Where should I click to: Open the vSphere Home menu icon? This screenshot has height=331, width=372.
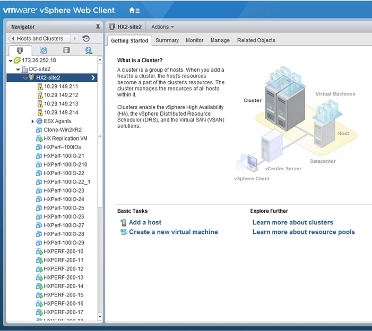[x=134, y=11]
